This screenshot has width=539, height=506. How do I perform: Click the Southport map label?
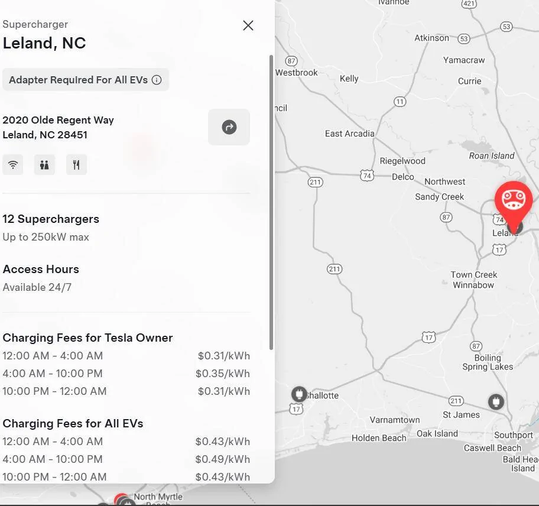tap(514, 435)
